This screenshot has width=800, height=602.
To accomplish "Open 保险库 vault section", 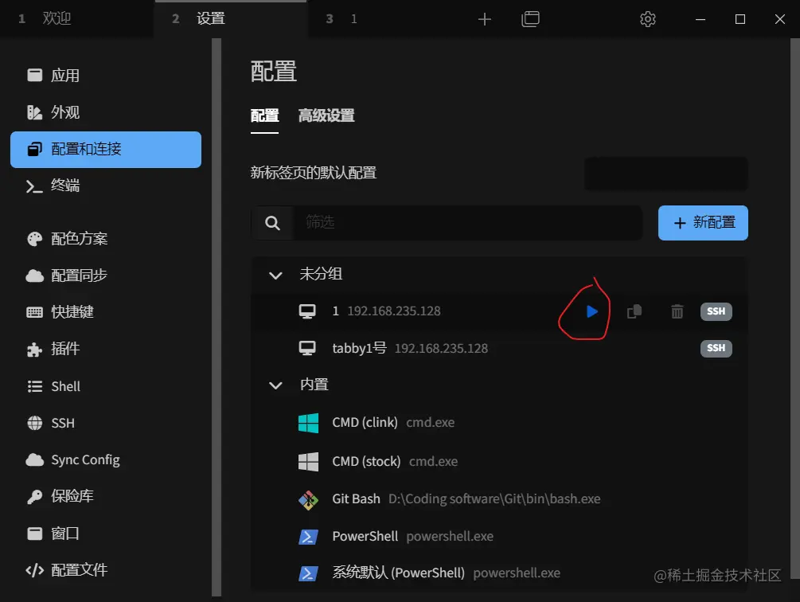I will [x=106, y=496].
